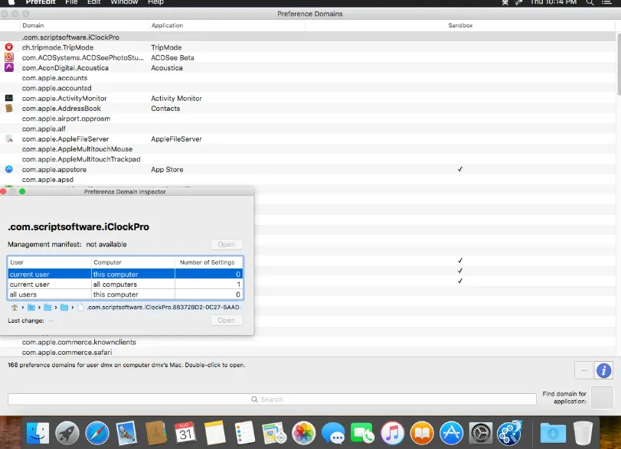Click the vertical scrollbar of the domain list
The height and width of the screenshot is (449, 621).
point(618,64)
